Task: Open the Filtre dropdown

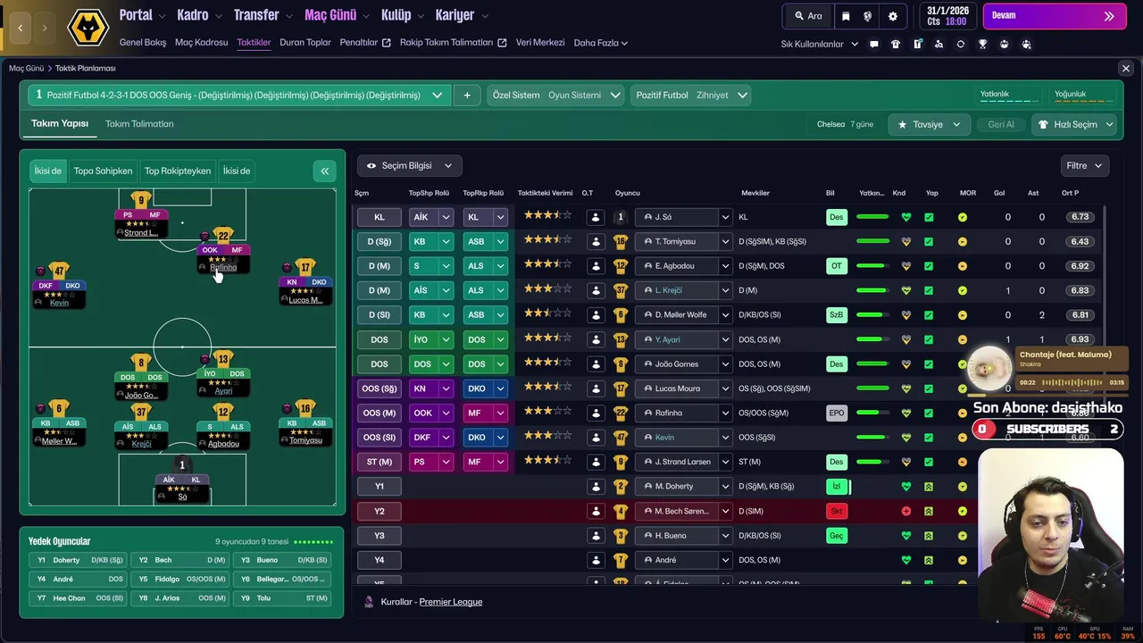Action: pyautogui.click(x=1085, y=165)
